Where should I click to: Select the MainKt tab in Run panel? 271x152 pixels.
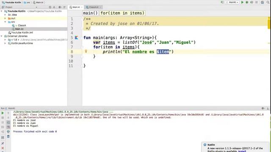10,108
